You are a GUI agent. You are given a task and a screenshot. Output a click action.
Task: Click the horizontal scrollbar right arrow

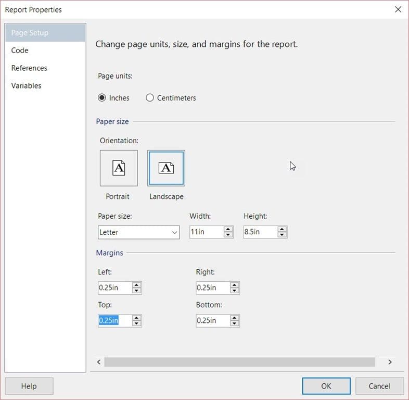tap(390, 362)
